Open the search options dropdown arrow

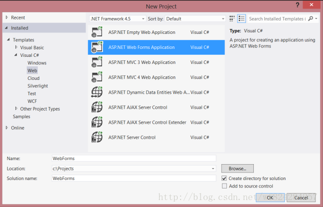point(316,18)
